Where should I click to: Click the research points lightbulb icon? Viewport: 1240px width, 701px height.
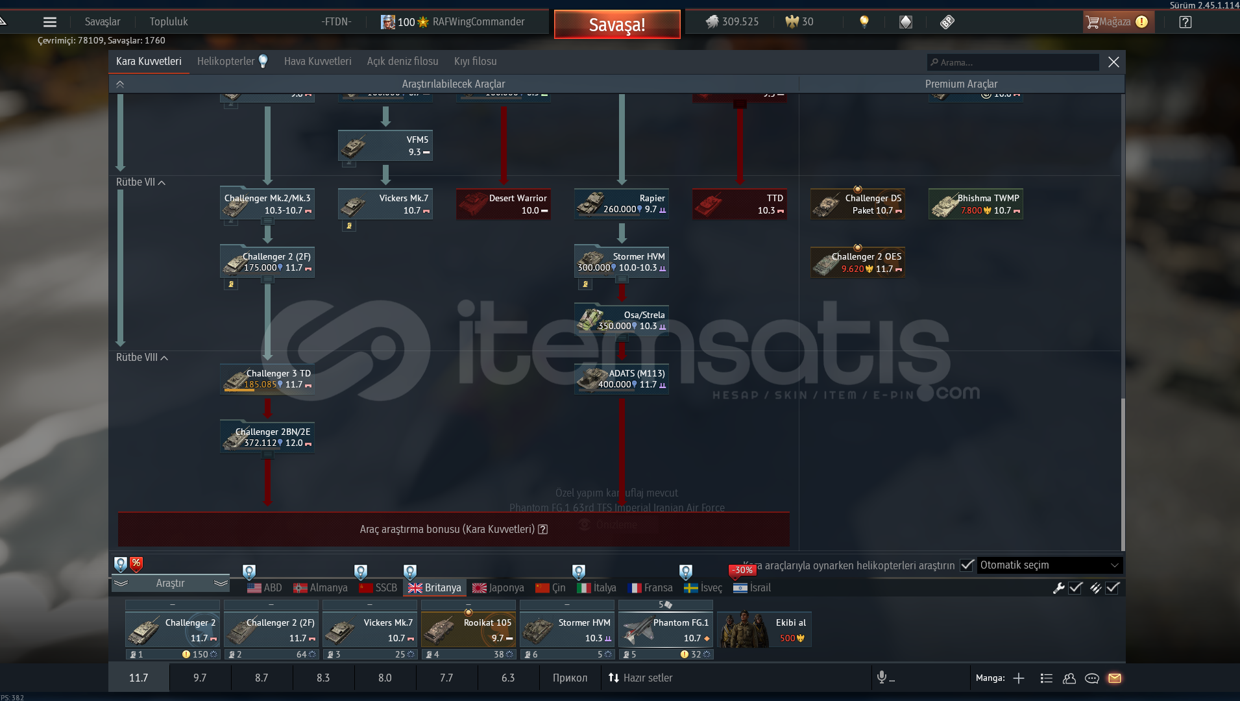[x=864, y=22]
